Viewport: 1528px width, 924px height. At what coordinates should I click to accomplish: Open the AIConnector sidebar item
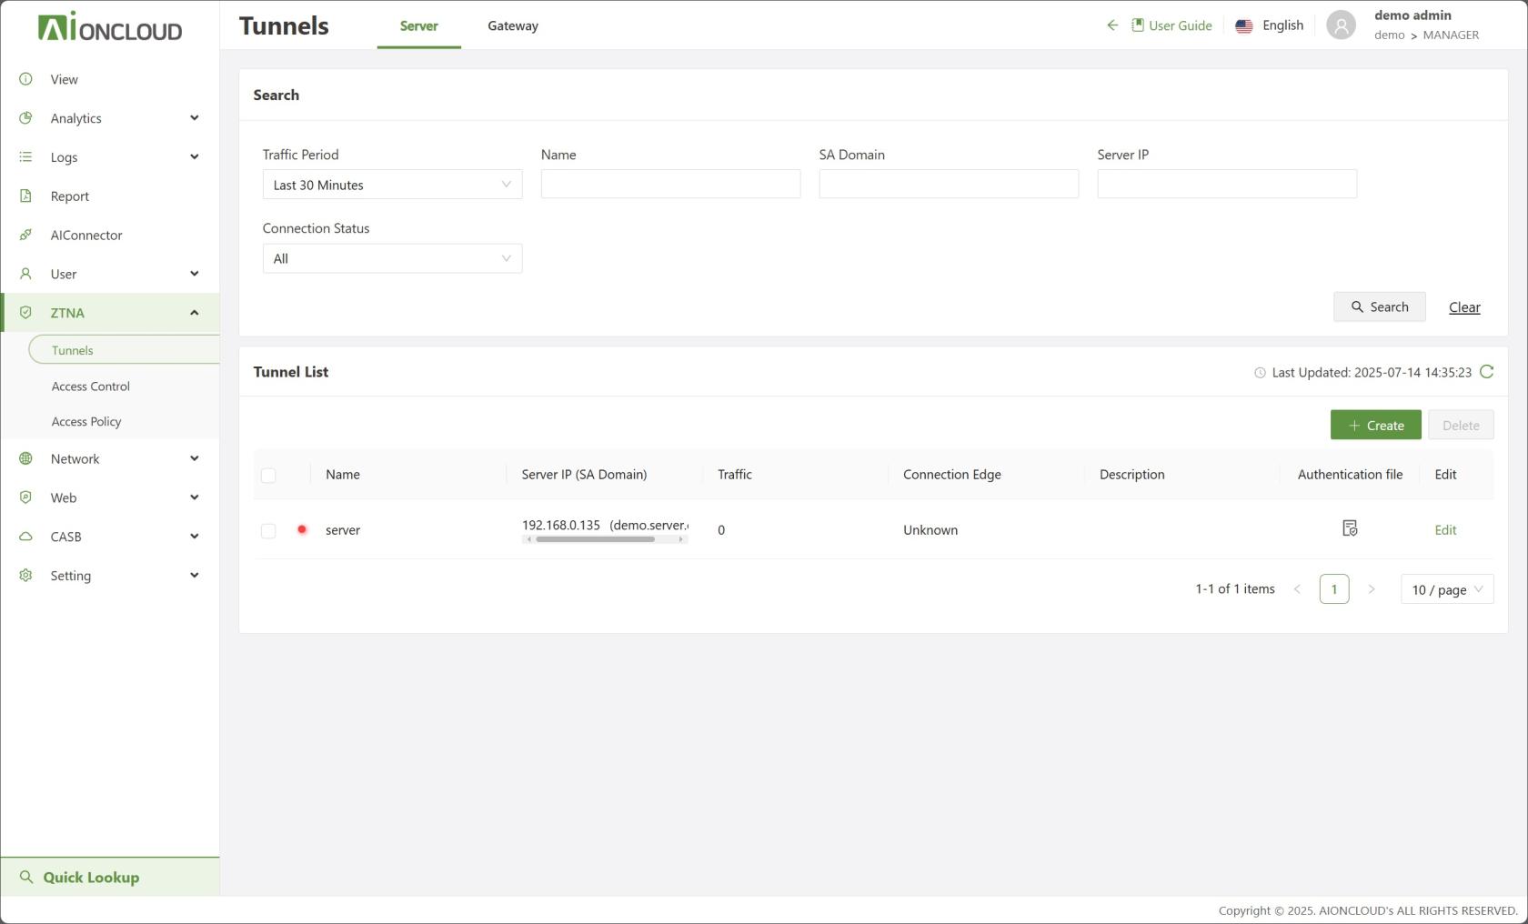point(86,235)
